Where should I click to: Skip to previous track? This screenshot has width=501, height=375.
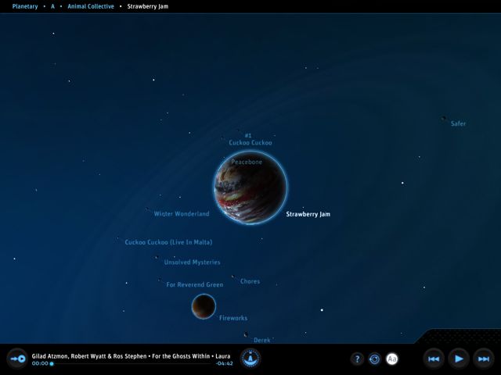point(434,359)
